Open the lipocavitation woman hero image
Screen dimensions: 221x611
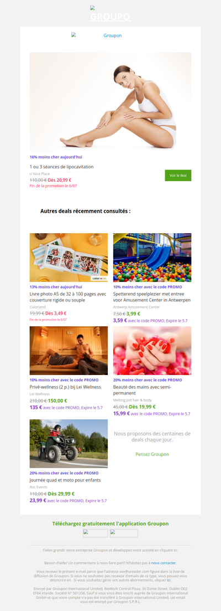pyautogui.click(x=110, y=102)
